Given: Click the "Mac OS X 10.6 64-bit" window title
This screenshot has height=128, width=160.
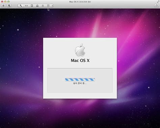Looking at the screenshot, I should (80, 2).
